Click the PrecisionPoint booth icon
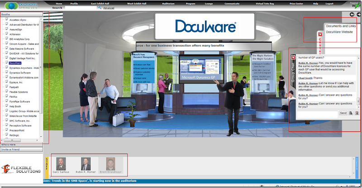 tap(6, 130)
